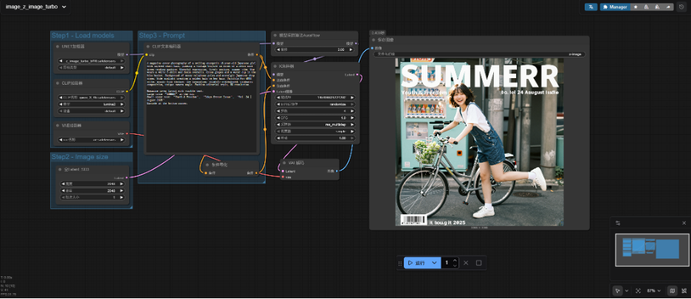Viewport: 691px width, 299px height.
Task: Expand the run button dropdown arrow
Action: pos(435,263)
